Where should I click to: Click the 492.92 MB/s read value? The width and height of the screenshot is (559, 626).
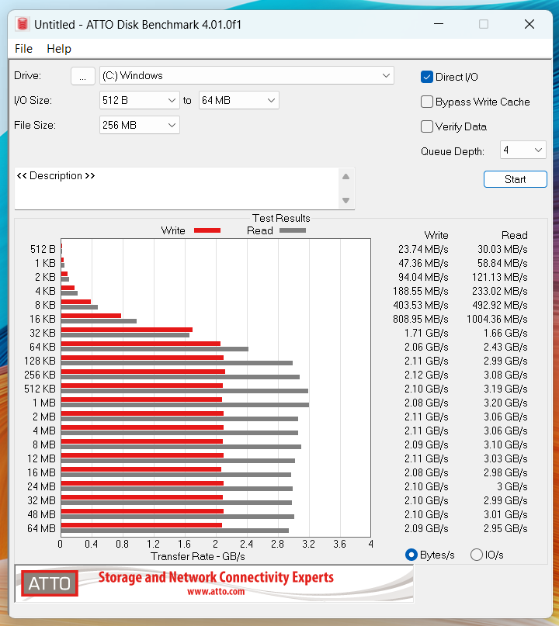[500, 305]
